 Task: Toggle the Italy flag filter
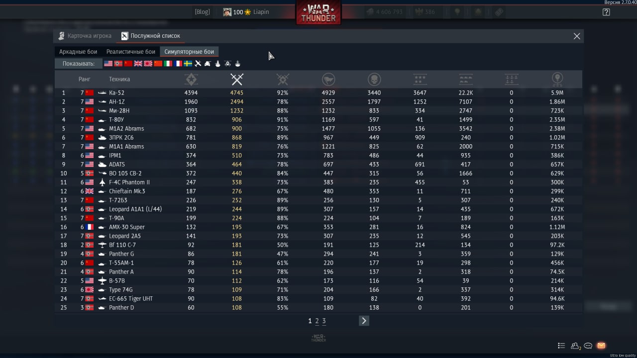coord(168,64)
